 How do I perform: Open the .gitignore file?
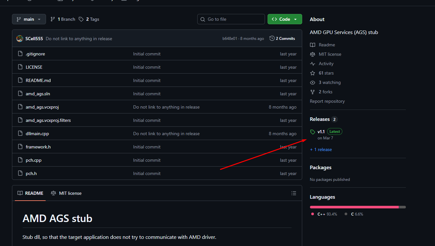(x=35, y=54)
